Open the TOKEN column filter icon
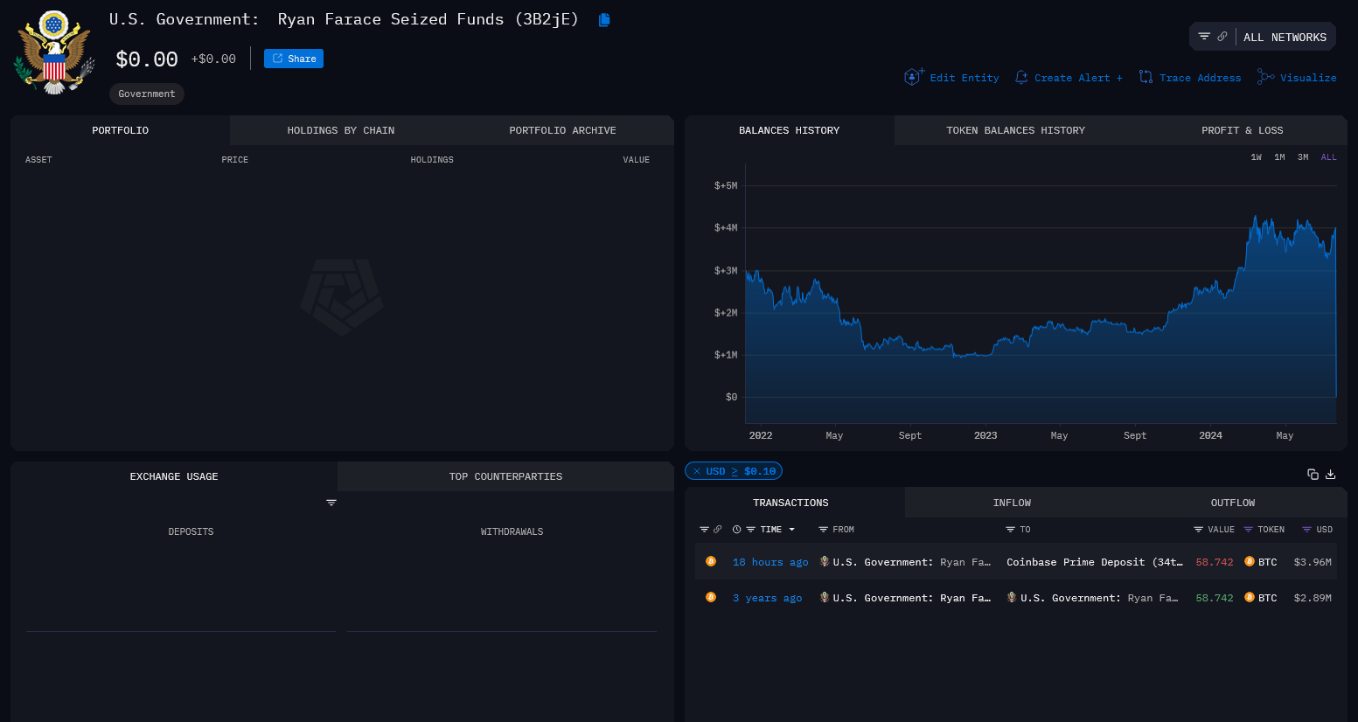Viewport: 1358px width, 722px height. pyautogui.click(x=1248, y=530)
